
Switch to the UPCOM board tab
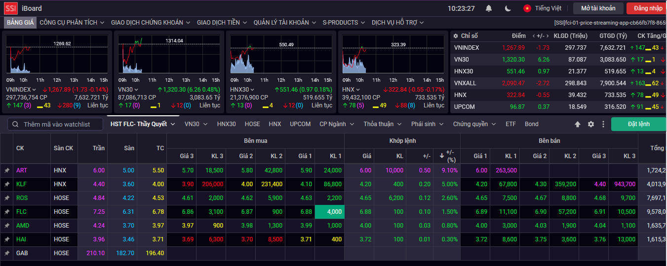[300, 124]
